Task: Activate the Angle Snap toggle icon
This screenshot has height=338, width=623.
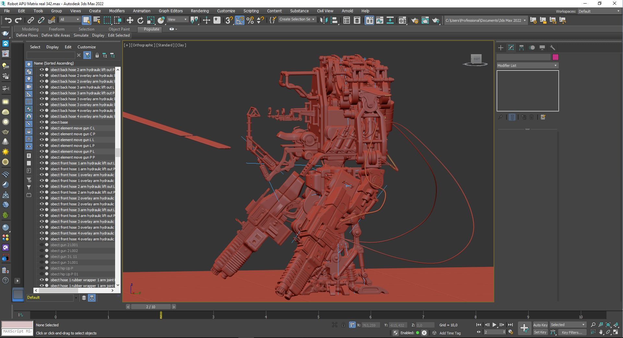Action: (240, 20)
